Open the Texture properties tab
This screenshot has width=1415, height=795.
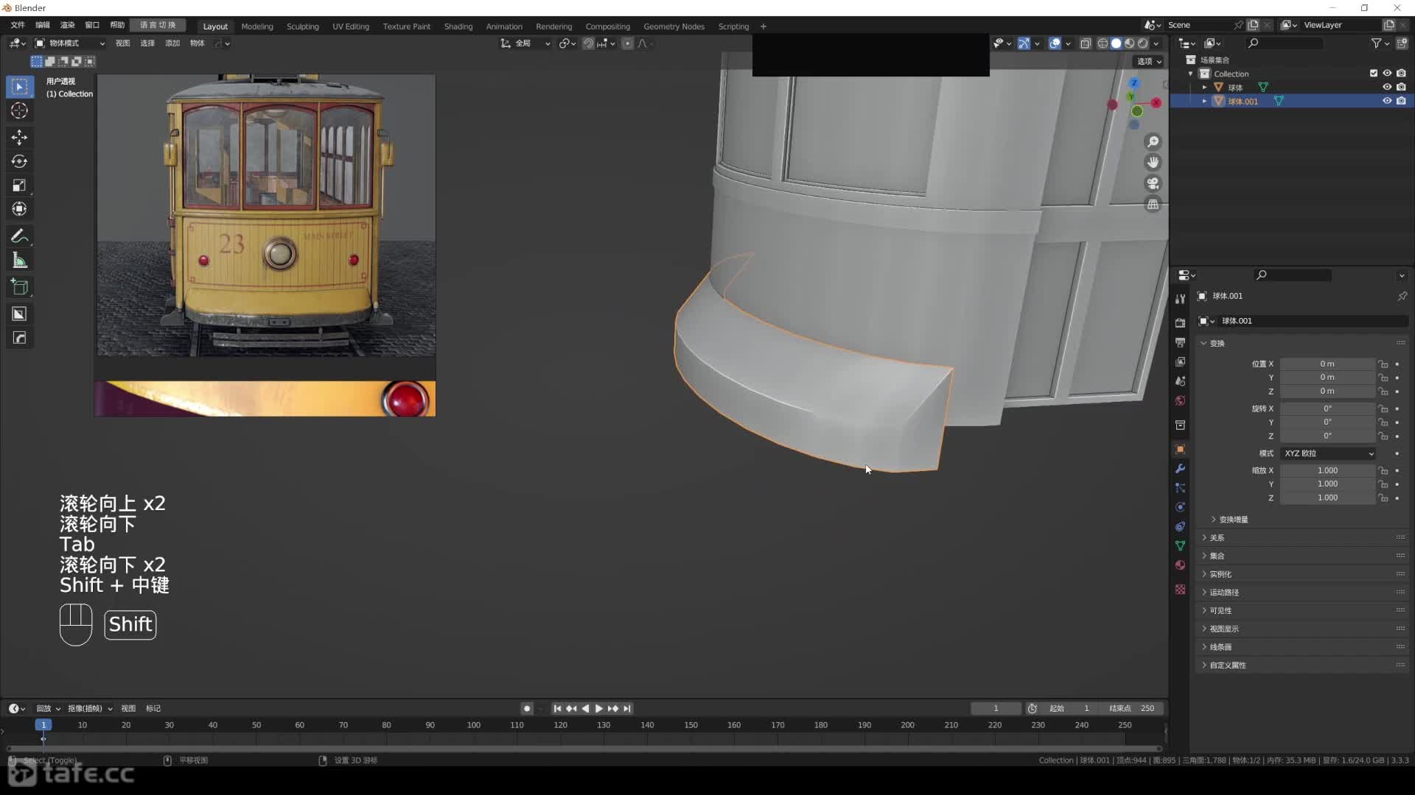[x=1180, y=590]
